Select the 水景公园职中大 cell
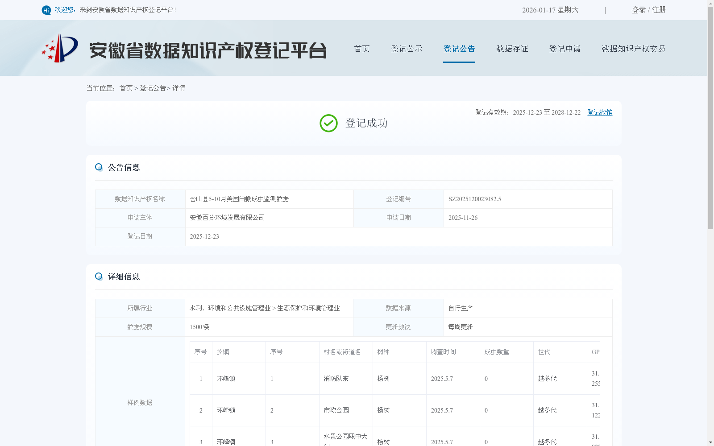Image resolution: width=714 pixels, height=446 pixels. 345,437
